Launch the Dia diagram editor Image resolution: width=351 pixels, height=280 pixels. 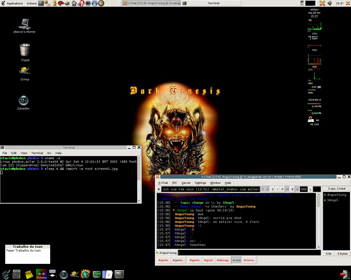[52, 274]
